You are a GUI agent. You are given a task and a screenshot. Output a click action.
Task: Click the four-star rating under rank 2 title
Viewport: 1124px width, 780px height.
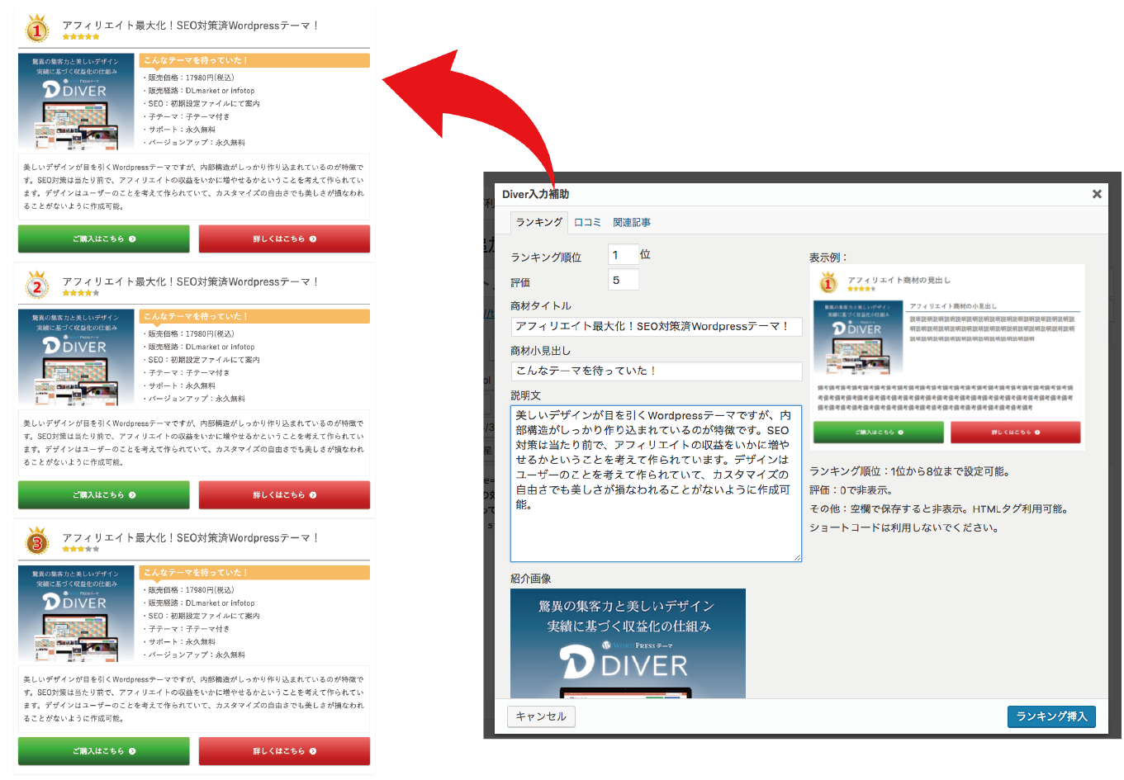[x=81, y=293]
